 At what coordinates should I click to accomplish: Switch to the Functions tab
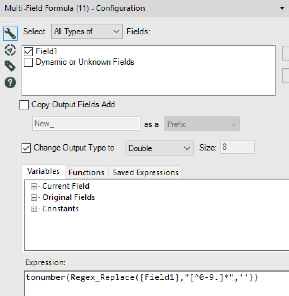tap(86, 172)
